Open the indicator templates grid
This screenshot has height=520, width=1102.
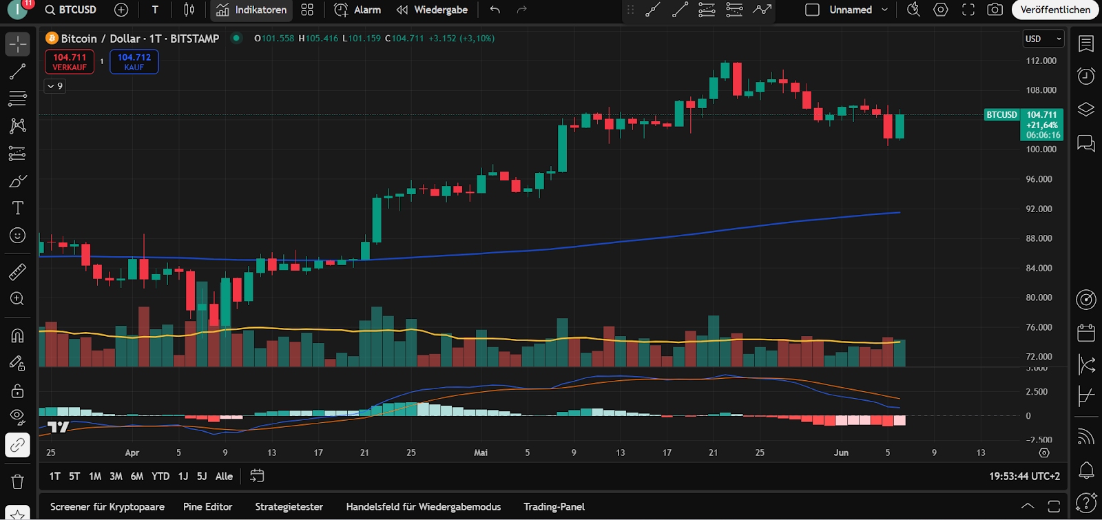point(307,10)
